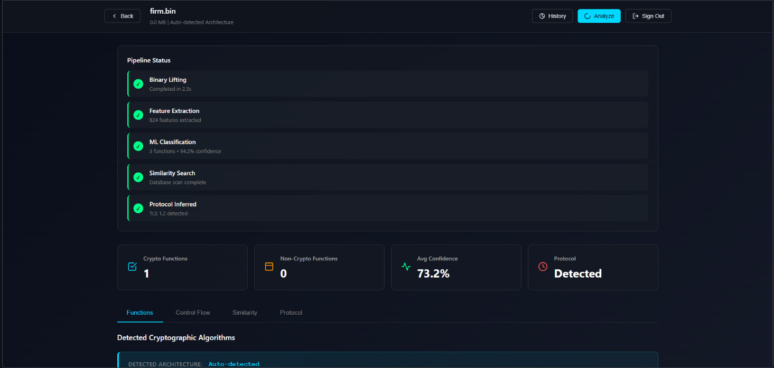Click the Back button
This screenshot has height=368, width=774.
[122, 16]
